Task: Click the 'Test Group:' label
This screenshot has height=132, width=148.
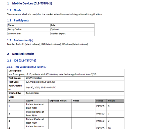Action: pos(15,78)
